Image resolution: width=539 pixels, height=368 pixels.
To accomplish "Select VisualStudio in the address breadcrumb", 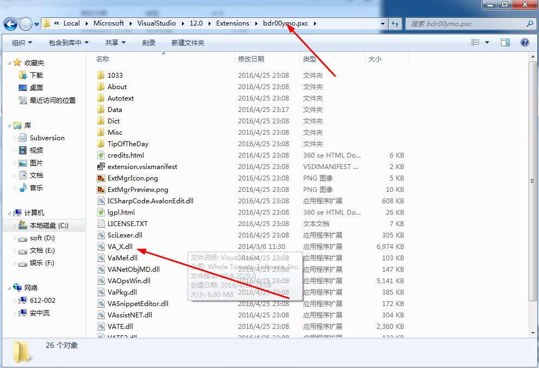I will [x=156, y=23].
